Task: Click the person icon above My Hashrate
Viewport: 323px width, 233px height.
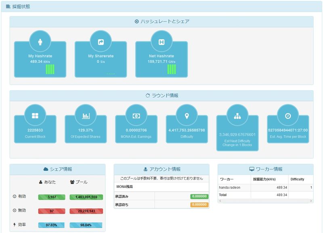Action: tap(40, 42)
